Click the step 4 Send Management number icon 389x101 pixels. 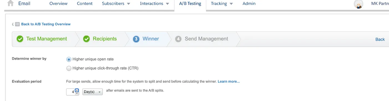178,39
